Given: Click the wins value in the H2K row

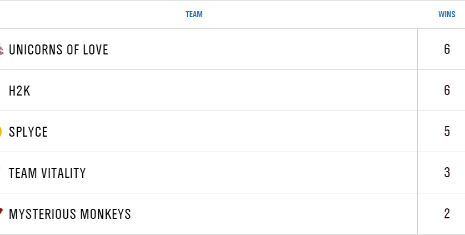Looking at the screenshot, I should [447, 91].
